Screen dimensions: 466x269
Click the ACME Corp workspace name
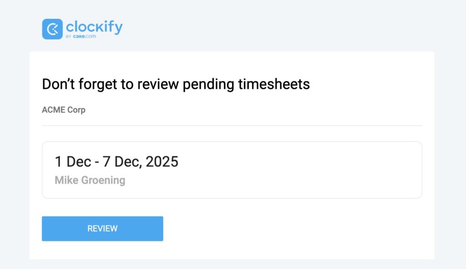(63, 110)
